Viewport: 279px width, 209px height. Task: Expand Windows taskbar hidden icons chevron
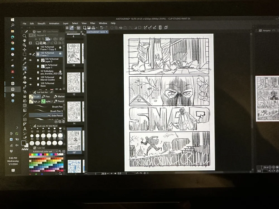(x=17, y=127)
